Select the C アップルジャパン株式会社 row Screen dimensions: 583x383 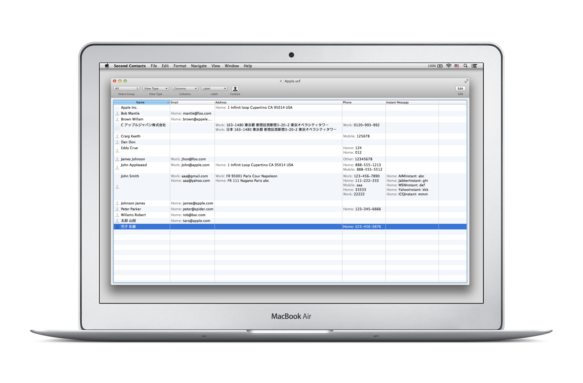(x=290, y=128)
